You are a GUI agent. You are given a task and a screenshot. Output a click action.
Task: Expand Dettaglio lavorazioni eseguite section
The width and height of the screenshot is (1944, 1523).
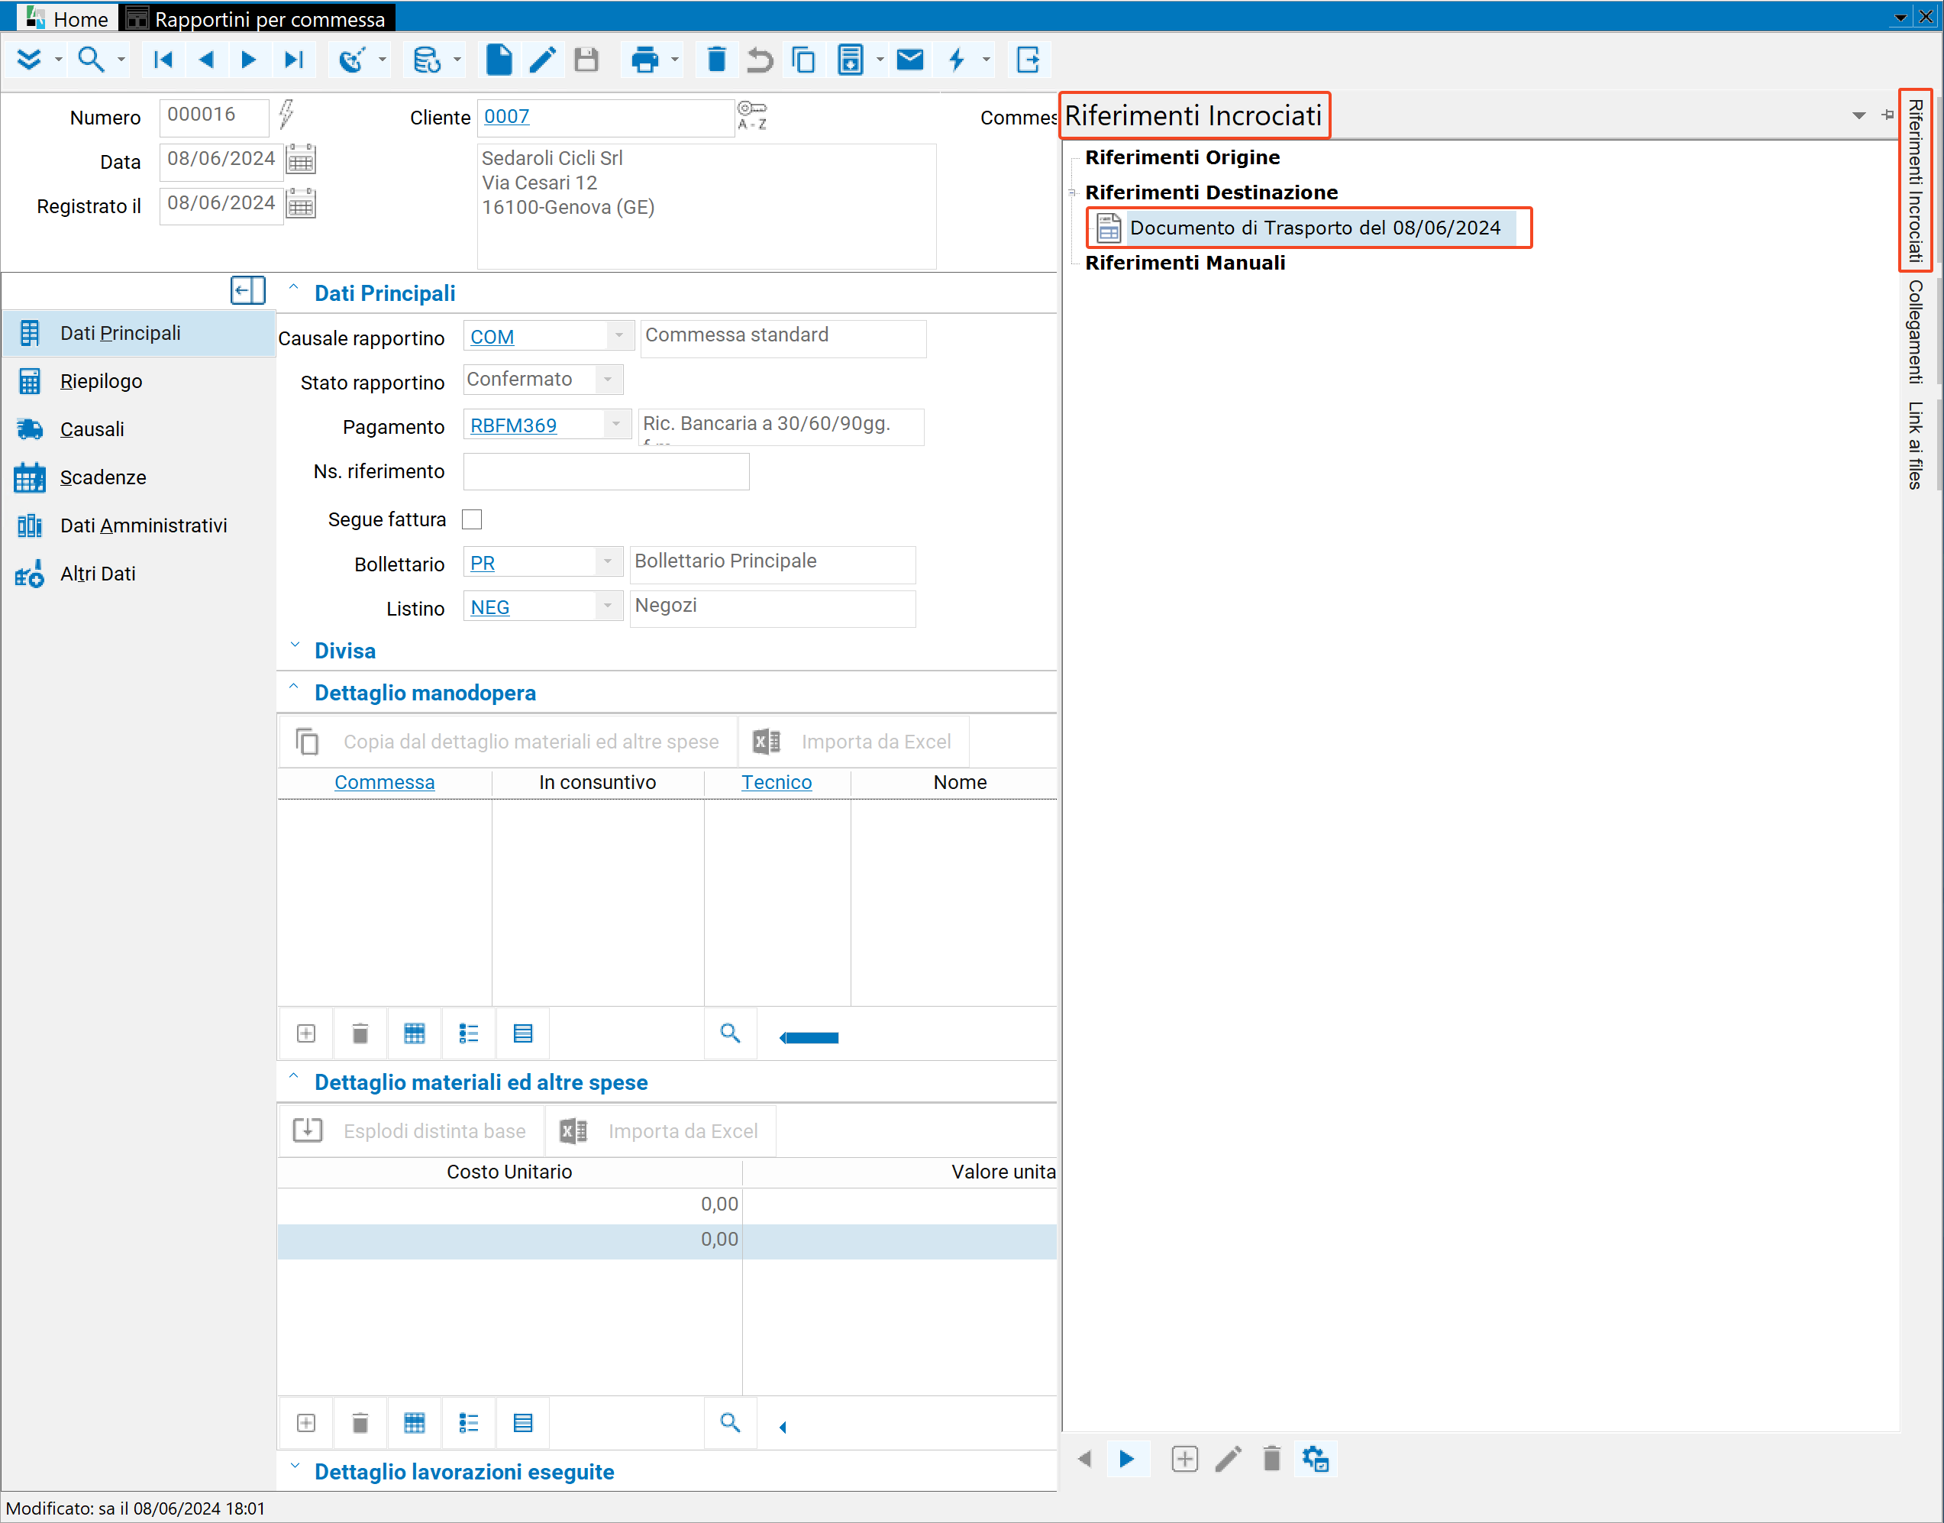[x=295, y=1466]
